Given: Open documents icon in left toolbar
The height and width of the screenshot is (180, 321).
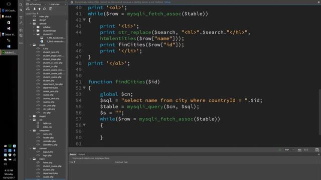Looking at the screenshot, I should (x=21, y=4).
